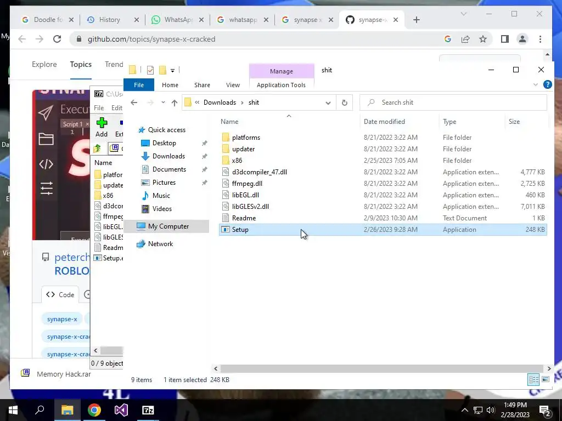This screenshot has height=421, width=562.
Task: Switch to details view layout
Action: 533,379
